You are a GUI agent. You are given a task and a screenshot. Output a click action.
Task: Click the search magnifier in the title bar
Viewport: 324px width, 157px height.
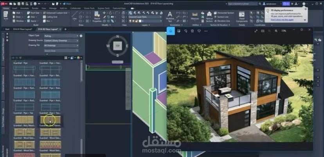260,4
